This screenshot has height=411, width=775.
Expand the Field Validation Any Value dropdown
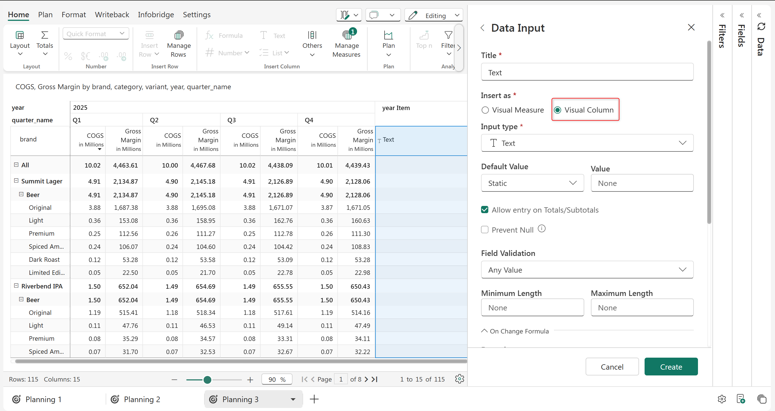[x=587, y=270]
